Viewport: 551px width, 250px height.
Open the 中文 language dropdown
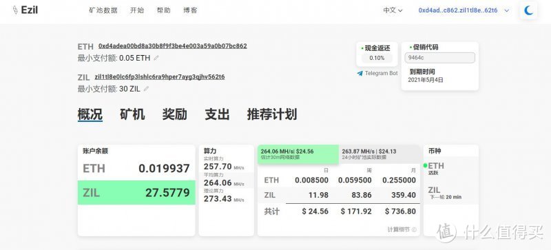(393, 10)
